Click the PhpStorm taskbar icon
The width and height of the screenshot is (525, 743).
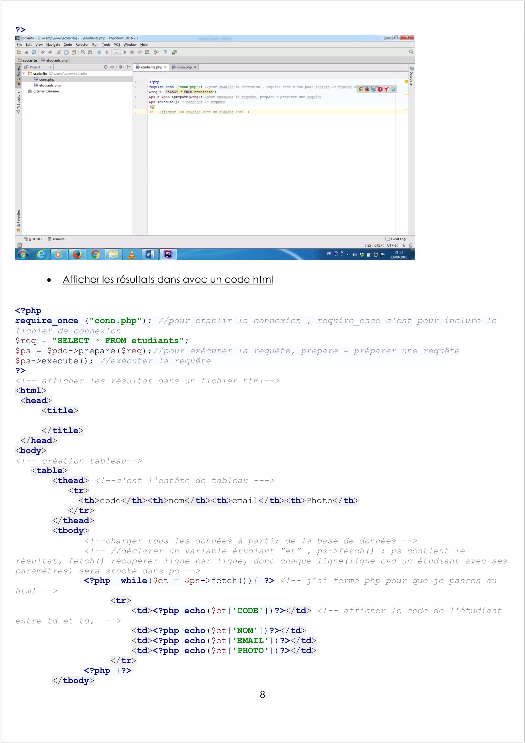pyautogui.click(x=168, y=255)
